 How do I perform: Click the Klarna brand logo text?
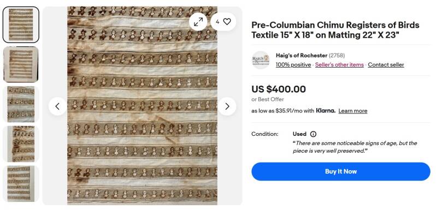pyautogui.click(x=326, y=111)
